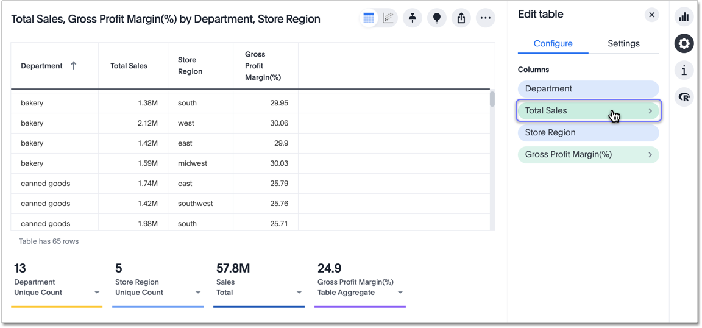Close the Edit table panel

tap(651, 15)
